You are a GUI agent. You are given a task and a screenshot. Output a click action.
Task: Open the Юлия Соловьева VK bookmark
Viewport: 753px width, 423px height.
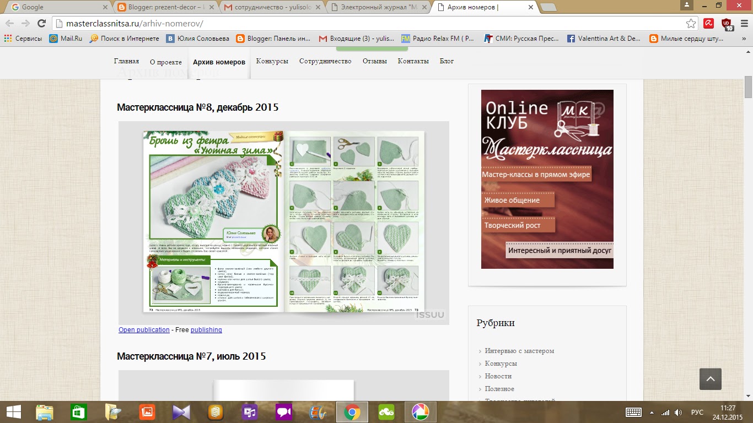click(x=197, y=39)
